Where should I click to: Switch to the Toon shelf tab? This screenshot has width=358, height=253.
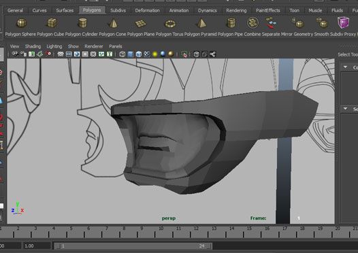point(294,10)
